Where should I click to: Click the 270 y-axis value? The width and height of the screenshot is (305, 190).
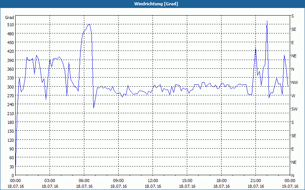(x=11, y=96)
